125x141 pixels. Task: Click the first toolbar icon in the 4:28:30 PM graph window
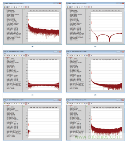click(5, 55)
